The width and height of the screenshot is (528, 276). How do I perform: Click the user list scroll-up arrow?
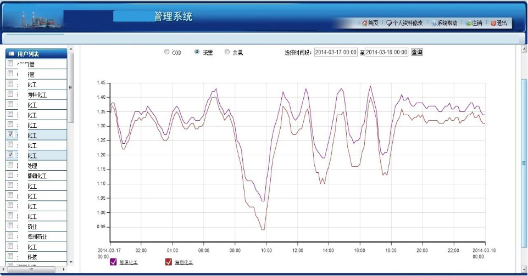70,50
